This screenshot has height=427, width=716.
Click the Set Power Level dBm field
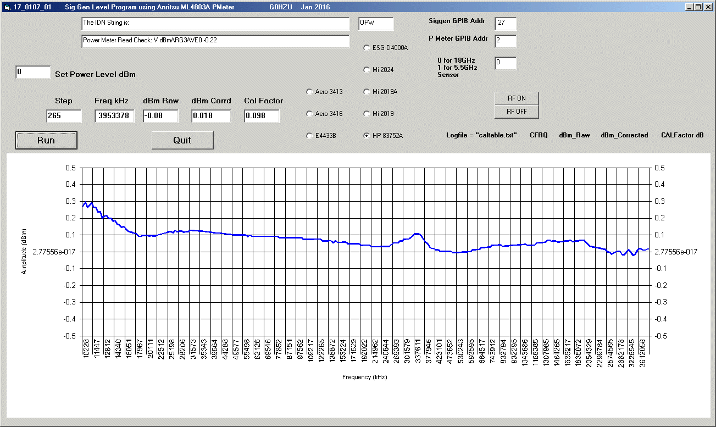tap(33, 73)
